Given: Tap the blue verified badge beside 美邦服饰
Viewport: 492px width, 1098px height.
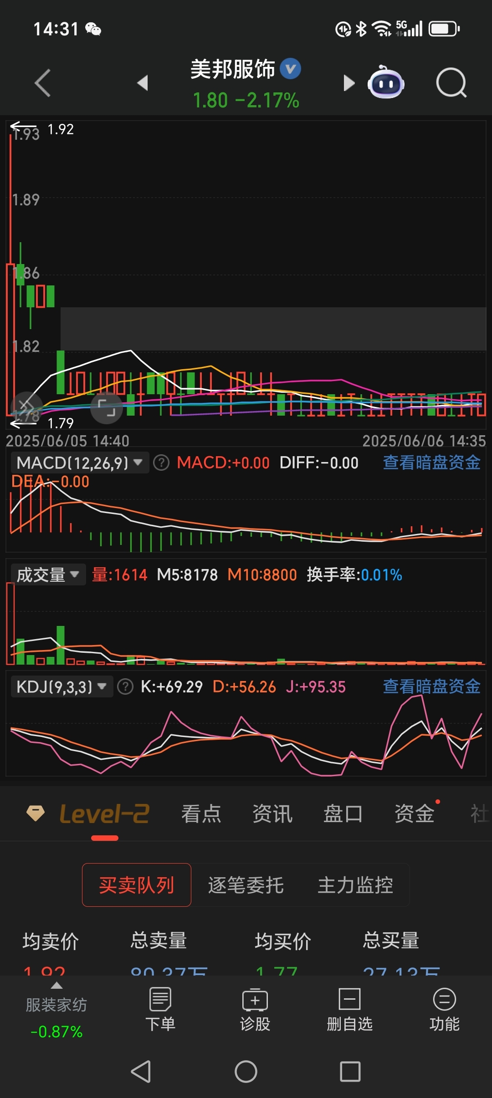Looking at the screenshot, I should [290, 69].
